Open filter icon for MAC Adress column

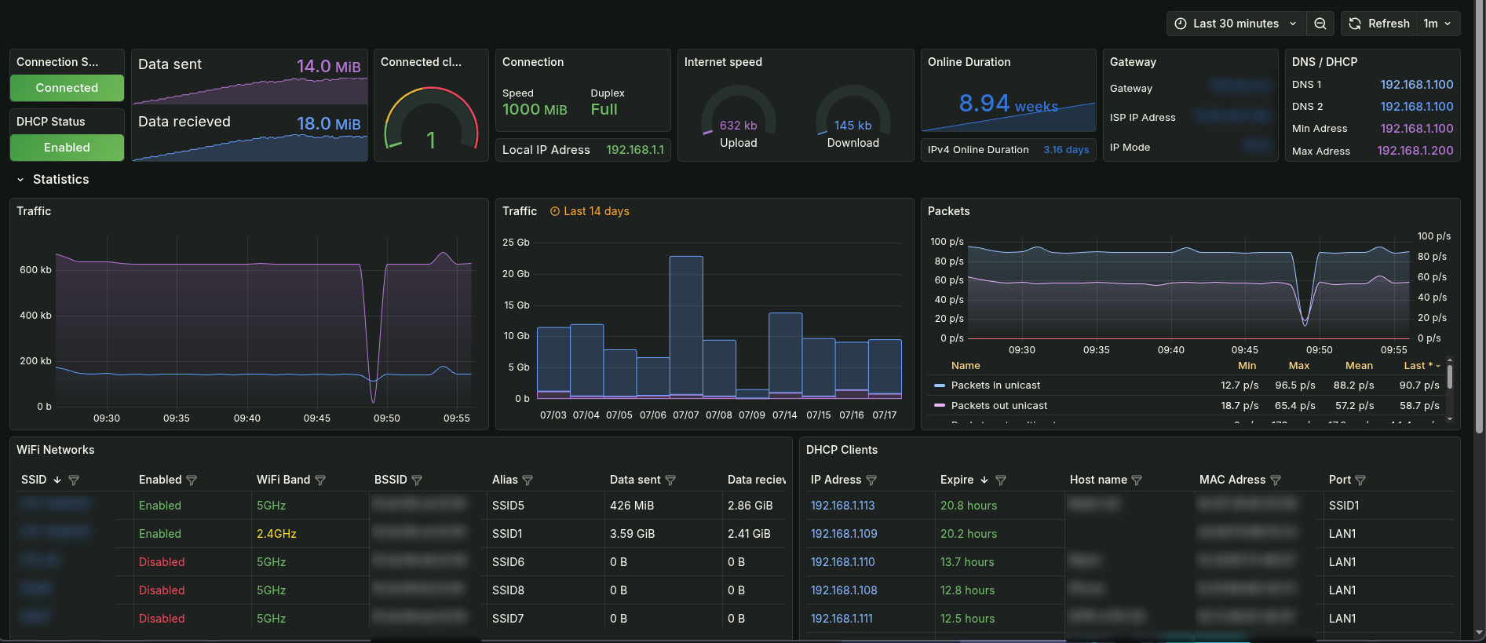point(1276,480)
